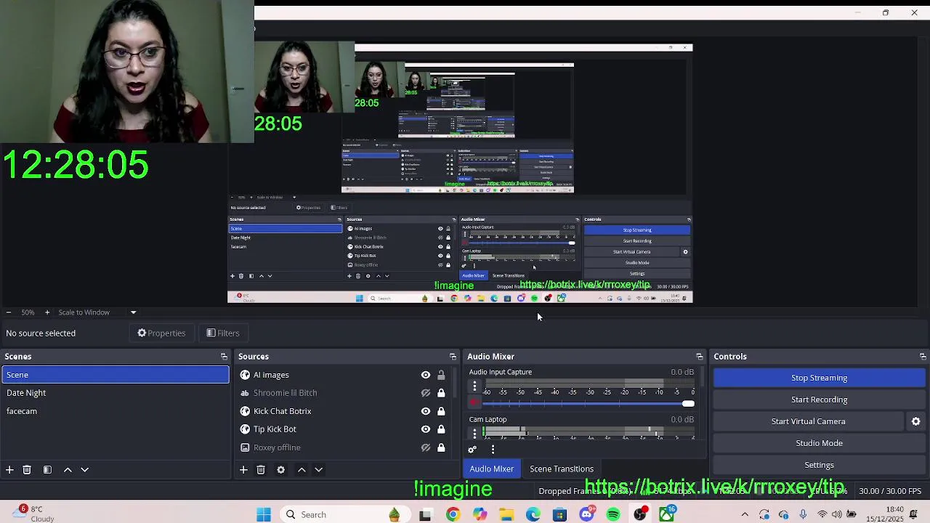
Task: Show the Shroomie lil Bitch source
Action: tap(426, 393)
